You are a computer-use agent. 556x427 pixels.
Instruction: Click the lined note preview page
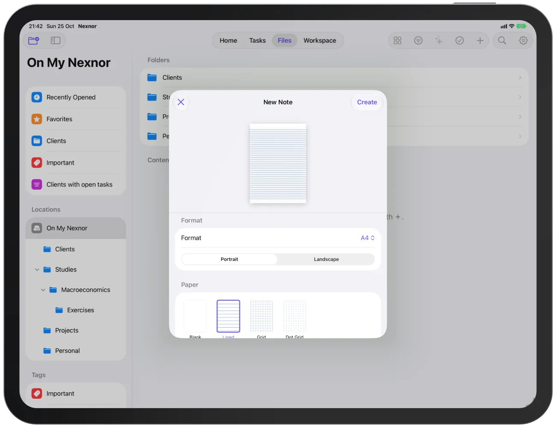coord(278,163)
